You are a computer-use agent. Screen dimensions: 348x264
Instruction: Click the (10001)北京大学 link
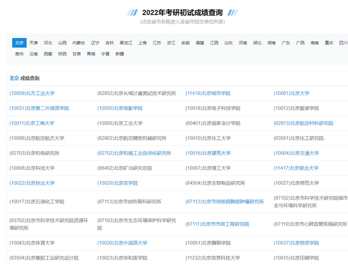tap(291, 93)
